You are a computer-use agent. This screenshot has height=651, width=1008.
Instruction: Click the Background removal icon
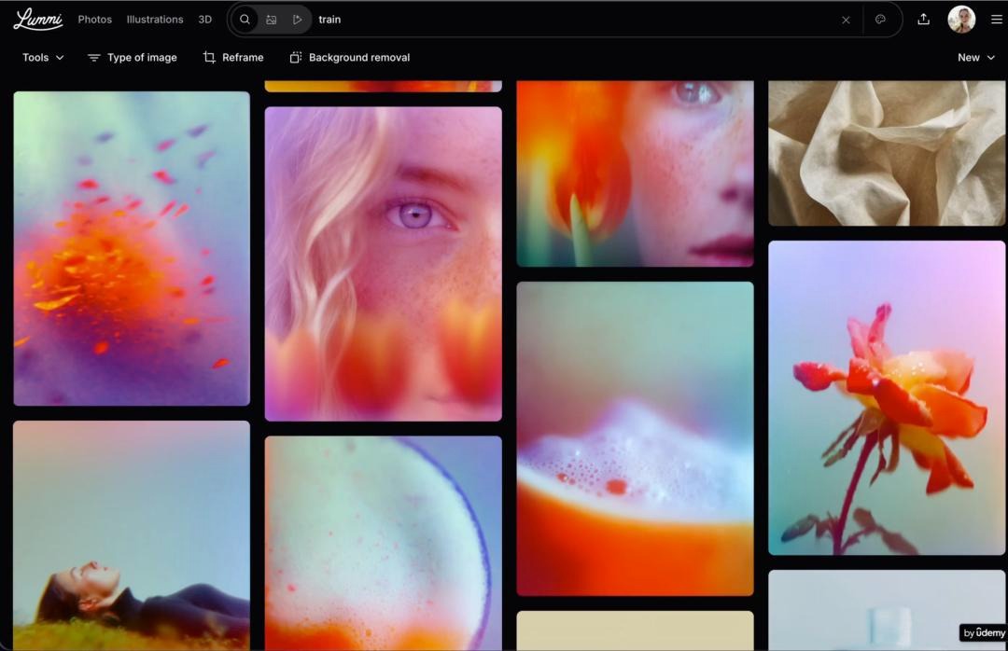point(295,57)
